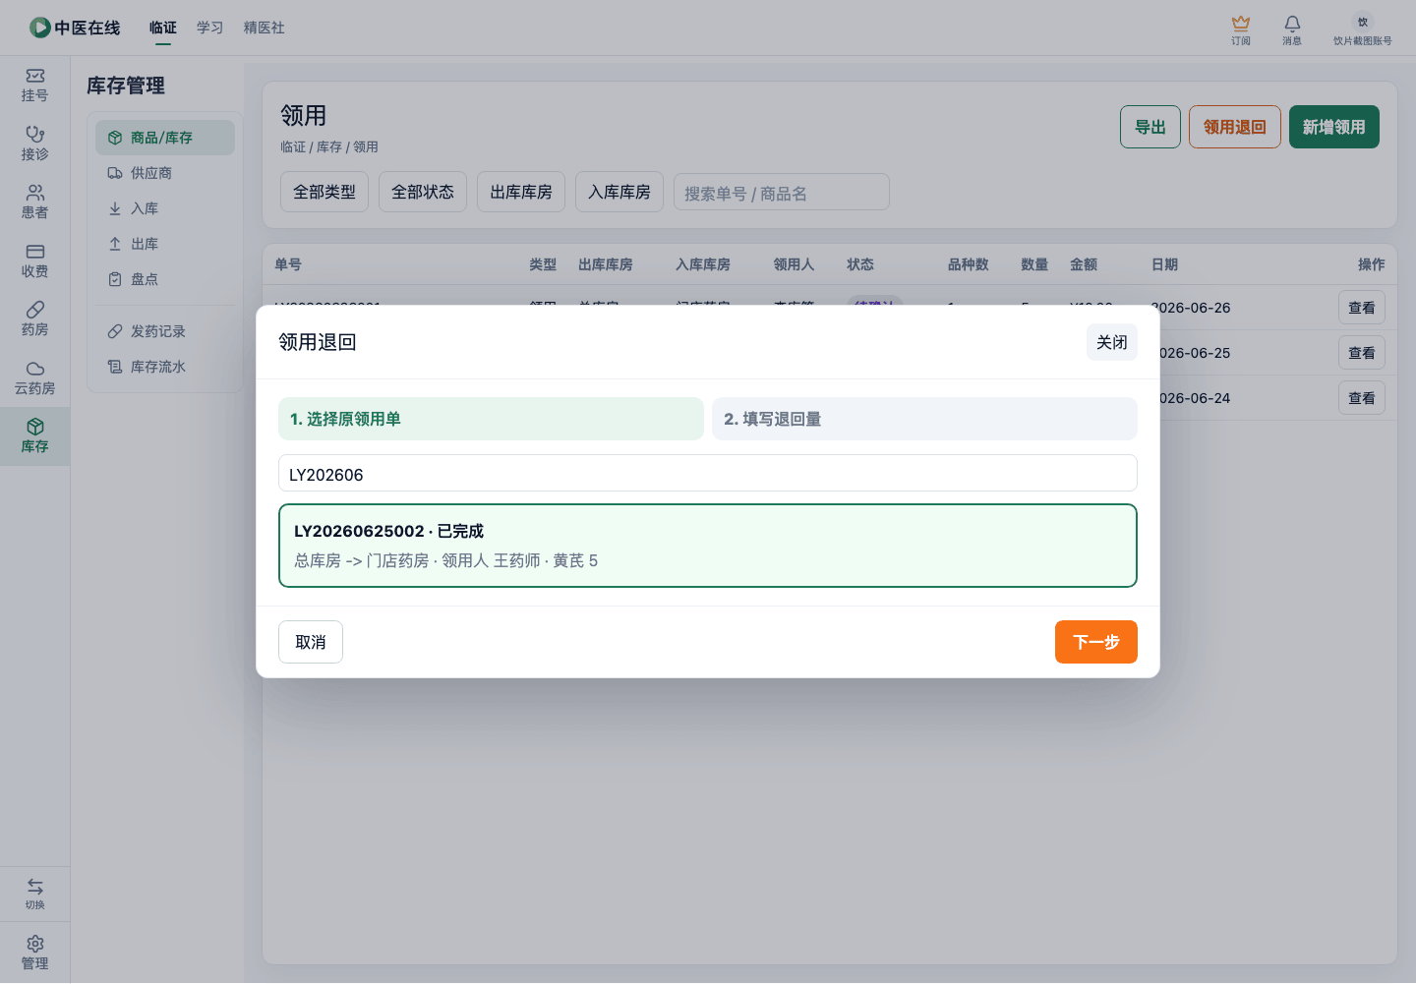Click 取消 in the dialog
Screen dimensions: 1416x984
[311, 642]
